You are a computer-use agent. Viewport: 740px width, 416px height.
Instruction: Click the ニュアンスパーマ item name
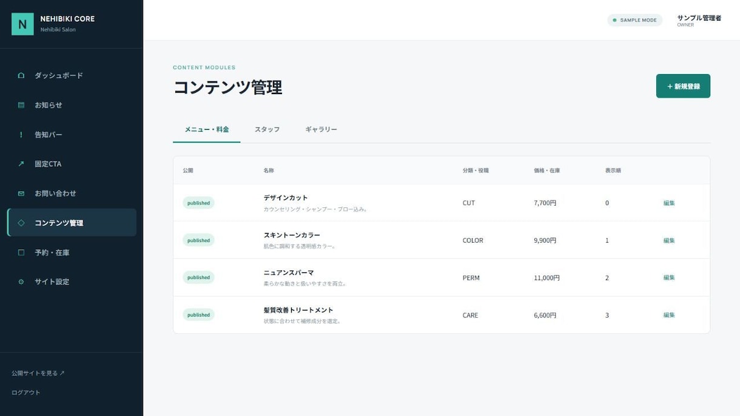point(289,273)
